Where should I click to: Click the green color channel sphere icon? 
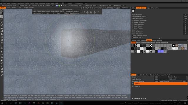[x=59, y=6]
